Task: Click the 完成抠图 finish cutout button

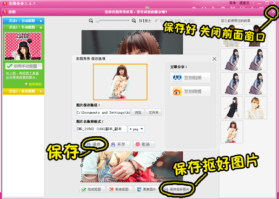Action: point(92,189)
